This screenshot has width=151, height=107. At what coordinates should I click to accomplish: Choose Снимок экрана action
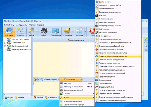118,80
